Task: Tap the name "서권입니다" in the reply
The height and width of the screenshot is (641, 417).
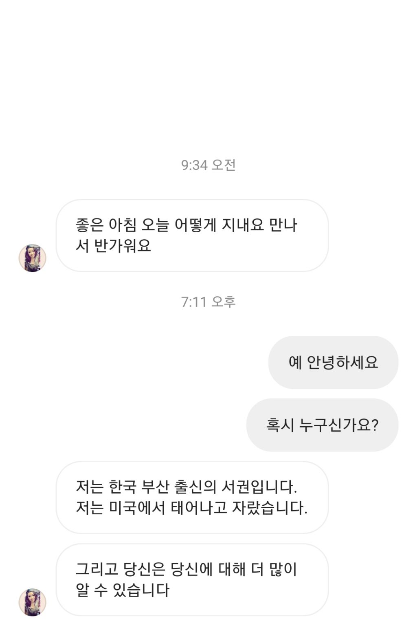Action: 259,487
